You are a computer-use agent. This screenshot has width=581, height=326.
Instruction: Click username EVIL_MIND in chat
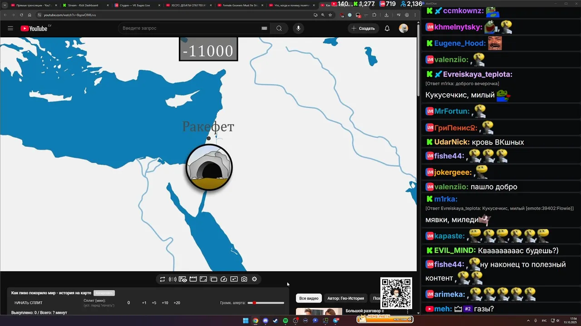click(455, 250)
